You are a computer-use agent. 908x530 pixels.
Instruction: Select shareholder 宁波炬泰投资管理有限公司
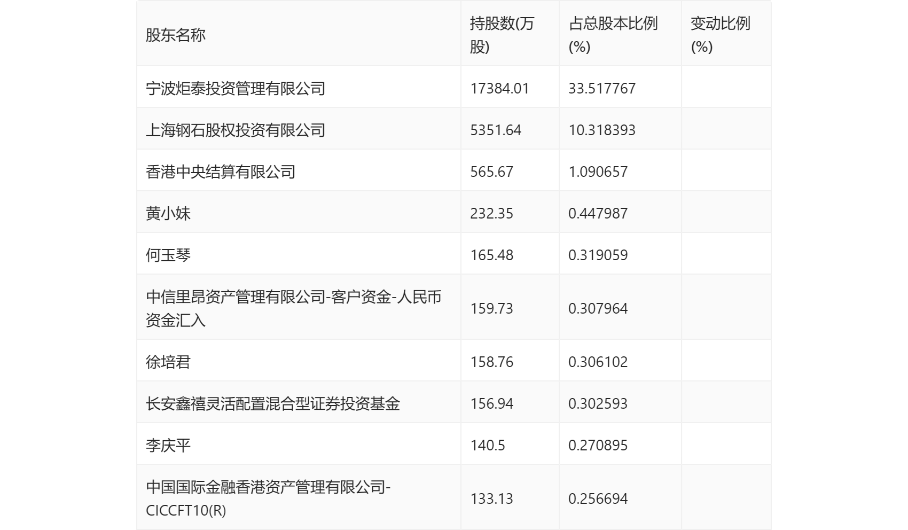(236, 88)
